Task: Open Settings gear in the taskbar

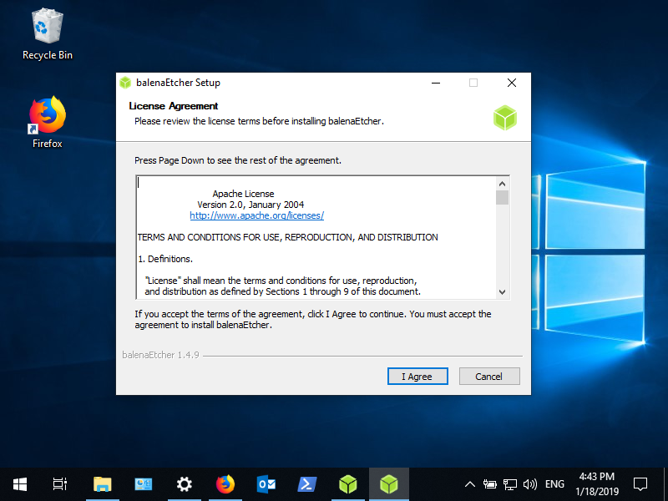Action: 184,484
